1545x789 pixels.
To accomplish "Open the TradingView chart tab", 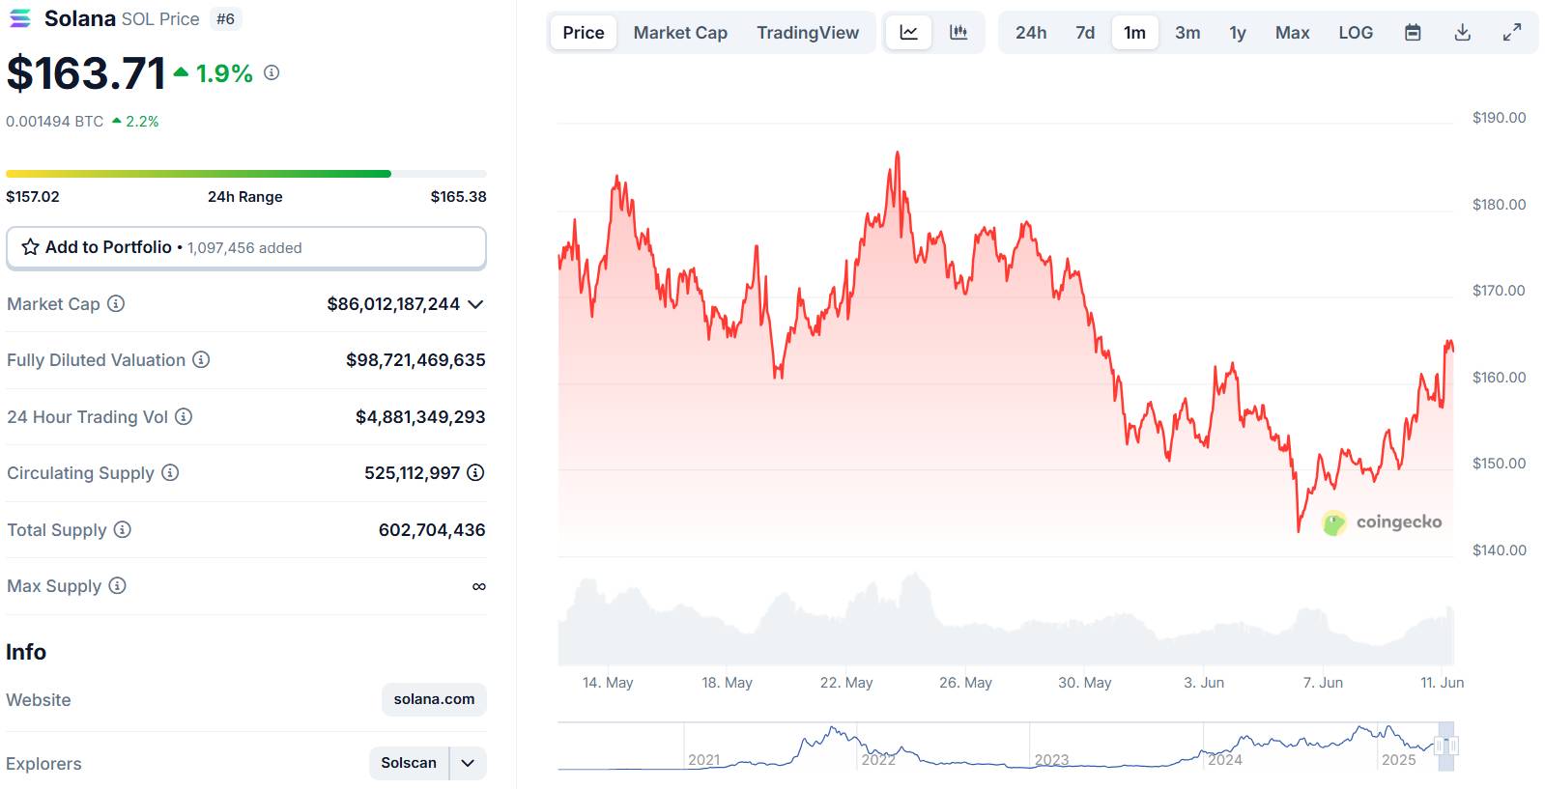I will (808, 33).
